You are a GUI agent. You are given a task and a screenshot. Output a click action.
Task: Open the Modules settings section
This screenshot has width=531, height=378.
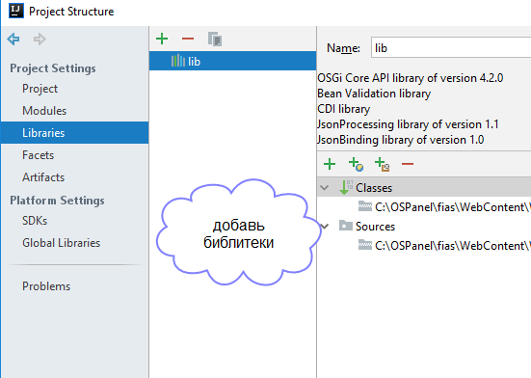point(44,111)
